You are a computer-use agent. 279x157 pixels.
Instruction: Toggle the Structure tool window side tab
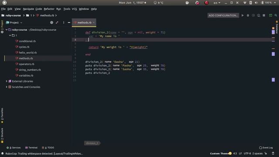point(2,135)
